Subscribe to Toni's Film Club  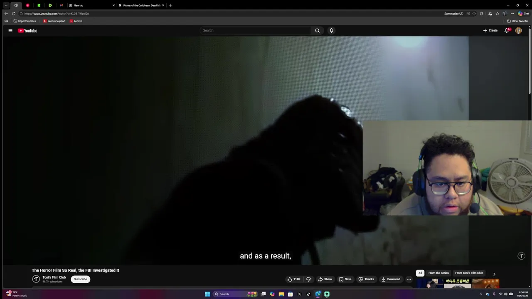click(x=81, y=279)
